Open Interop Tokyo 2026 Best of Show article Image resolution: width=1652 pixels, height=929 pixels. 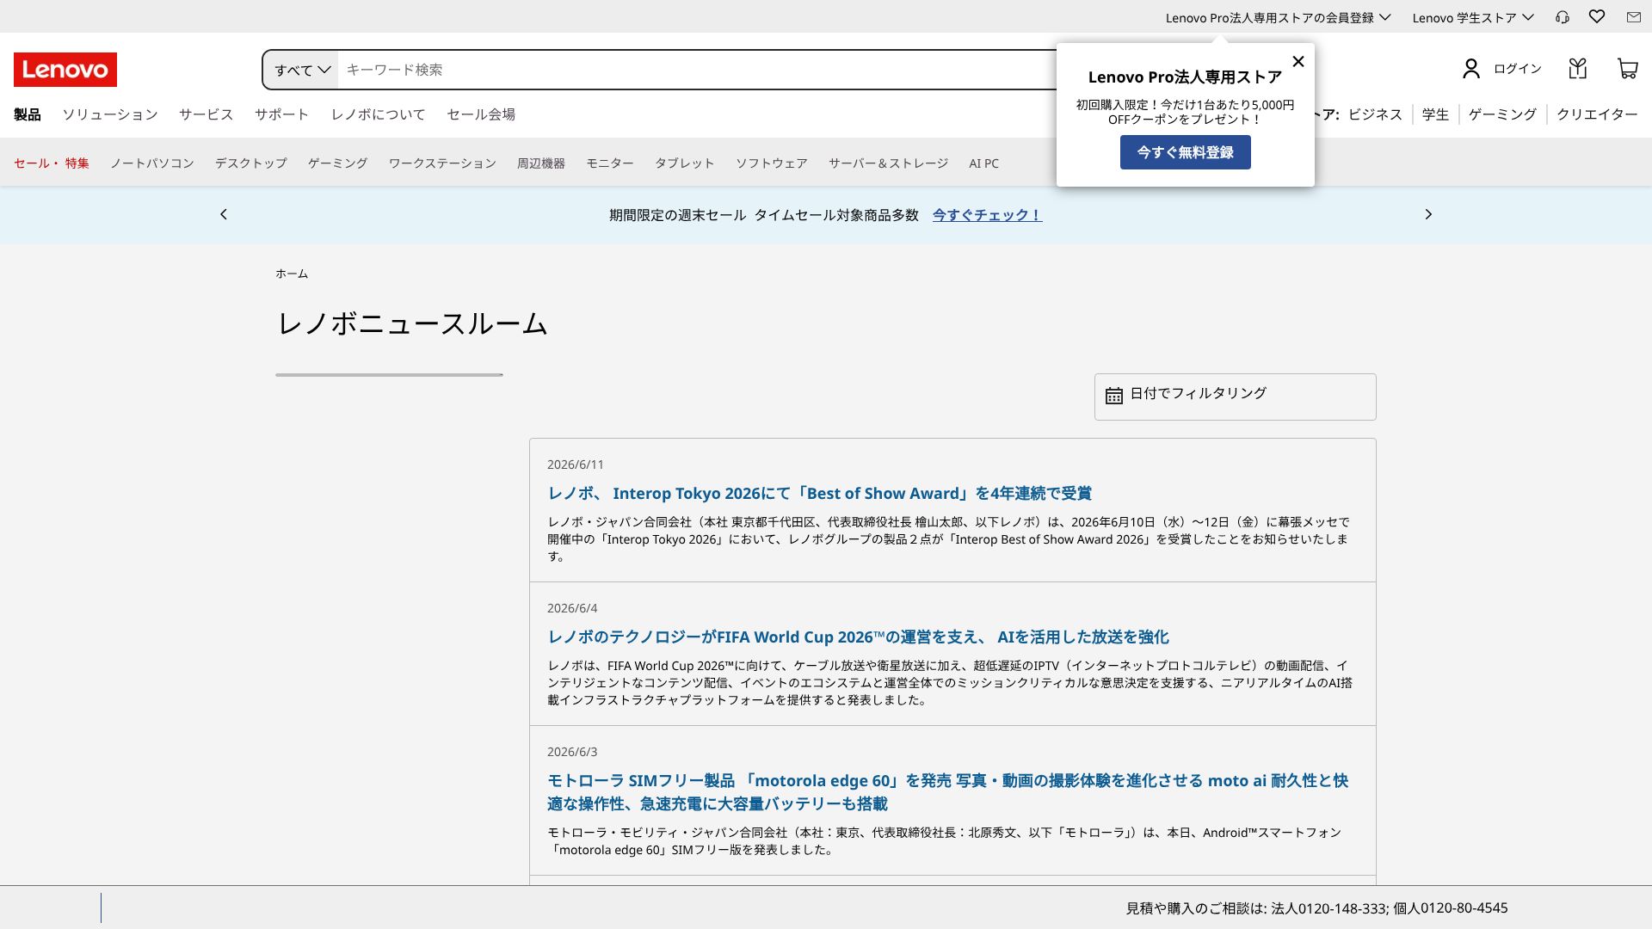click(820, 494)
